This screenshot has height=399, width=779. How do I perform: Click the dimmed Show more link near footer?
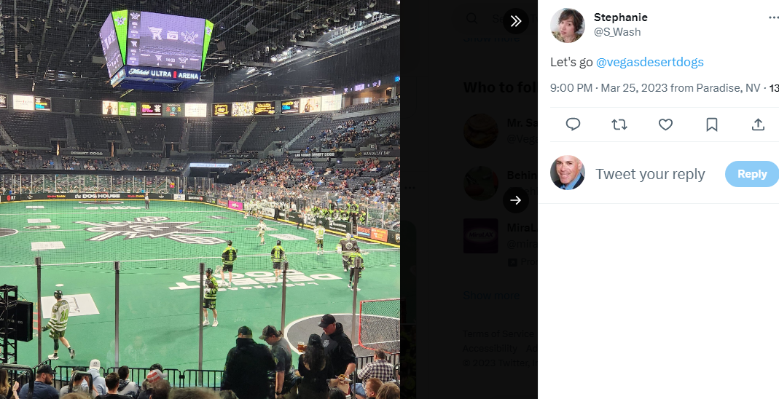pos(491,296)
